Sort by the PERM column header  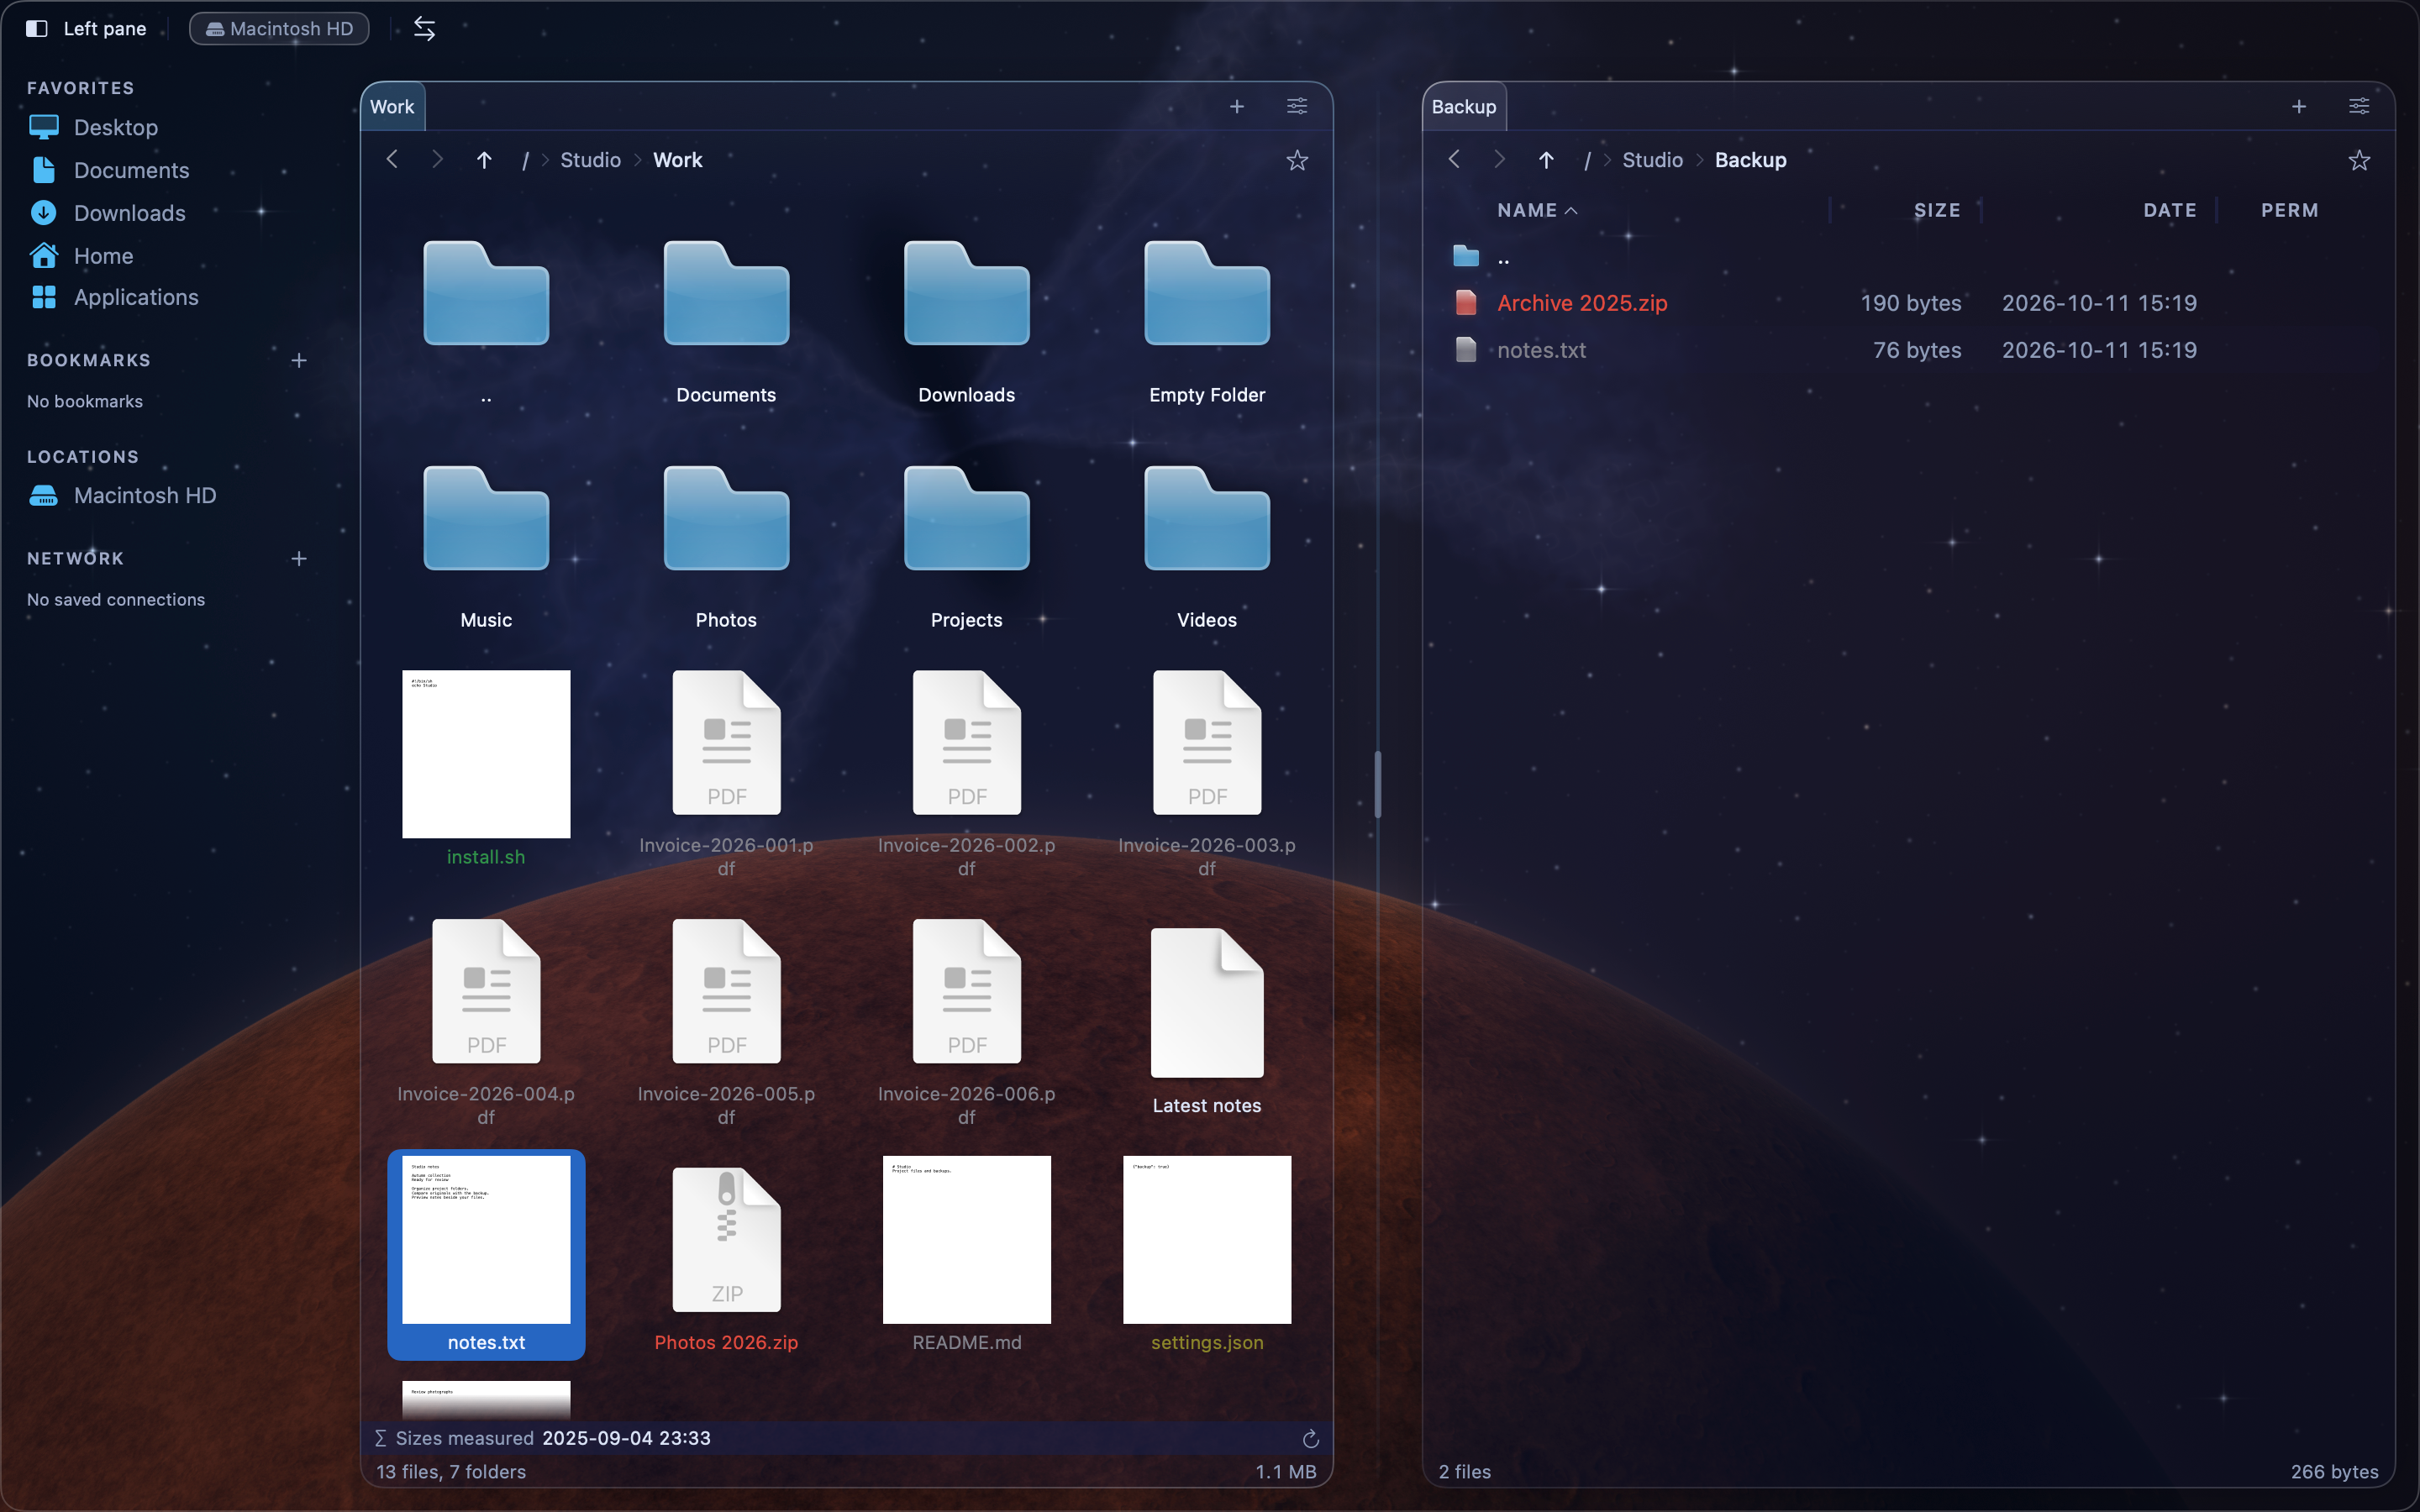click(2290, 210)
